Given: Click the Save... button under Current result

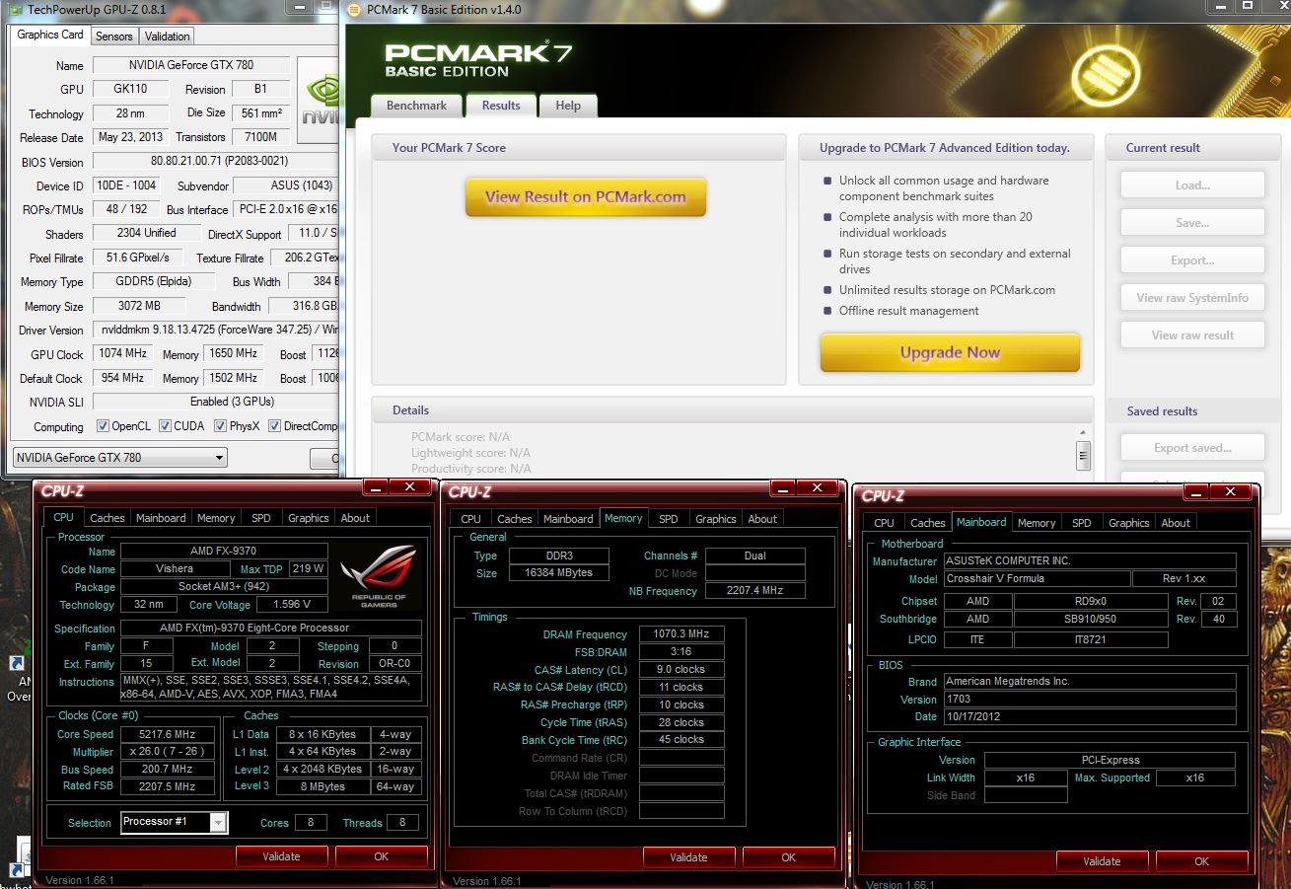Looking at the screenshot, I should [x=1192, y=223].
